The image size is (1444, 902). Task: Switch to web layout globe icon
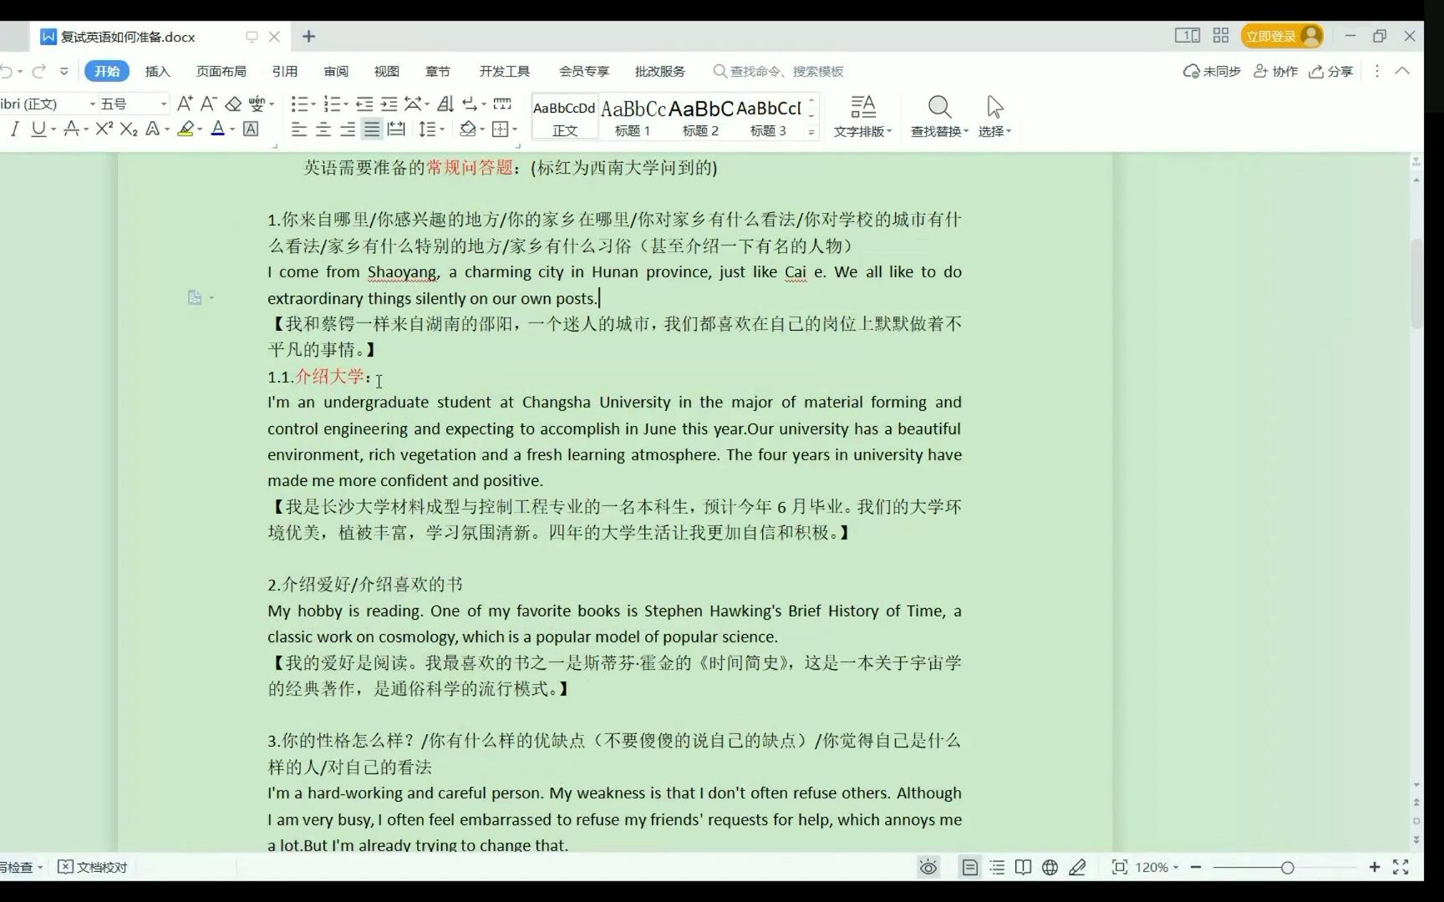[x=1050, y=867]
